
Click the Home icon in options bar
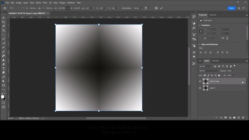click(5, 8)
